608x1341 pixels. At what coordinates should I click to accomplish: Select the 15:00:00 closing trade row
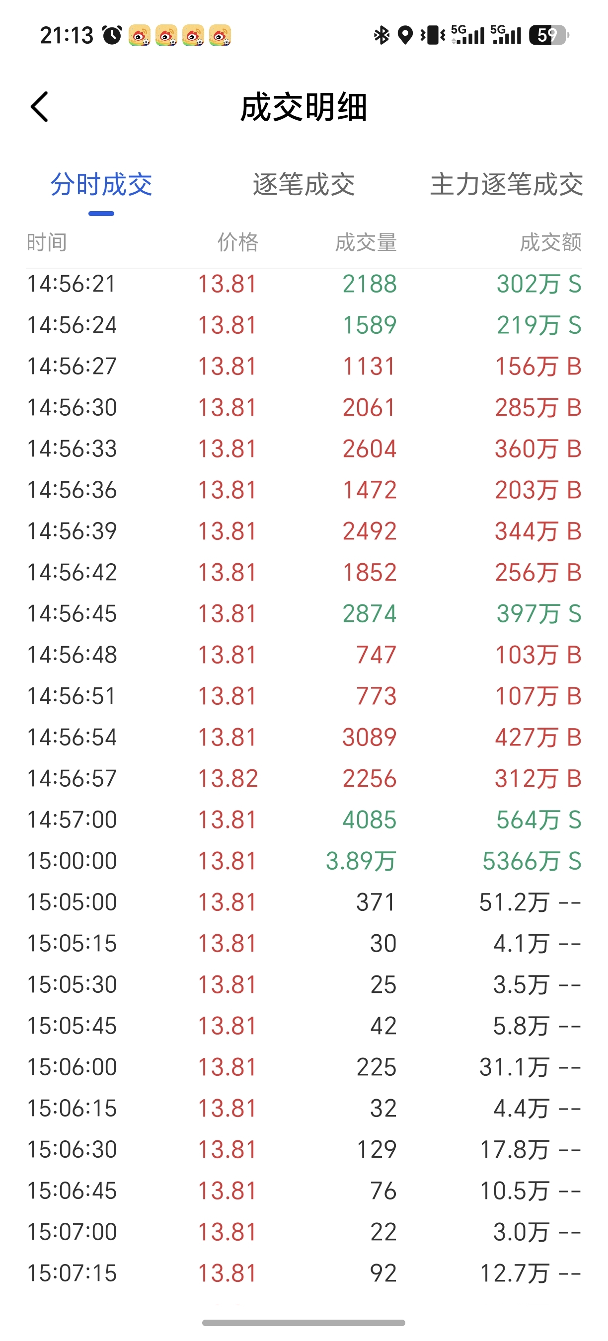click(304, 861)
